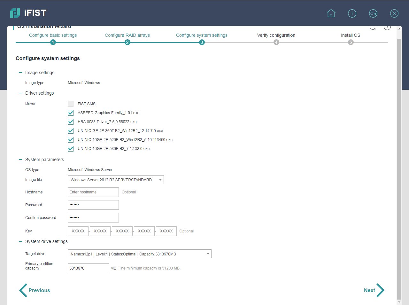Click the fifth product Key segment
Image resolution: width=409 pixels, height=305 pixels.
166,231
